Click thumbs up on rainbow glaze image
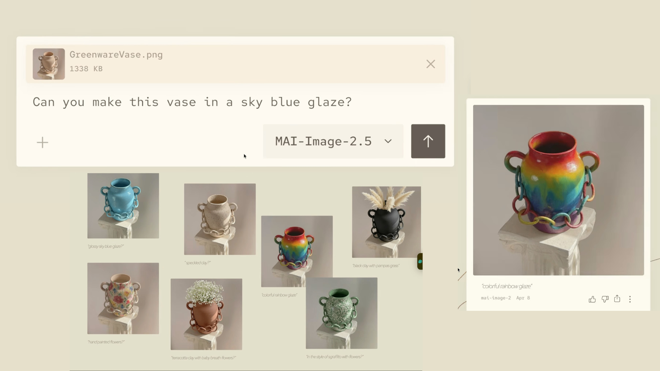660x371 pixels. coord(592,299)
